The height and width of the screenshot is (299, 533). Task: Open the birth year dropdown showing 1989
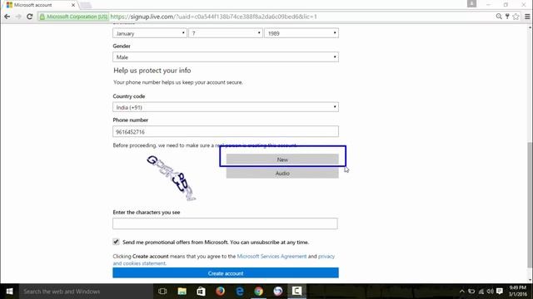(x=301, y=33)
